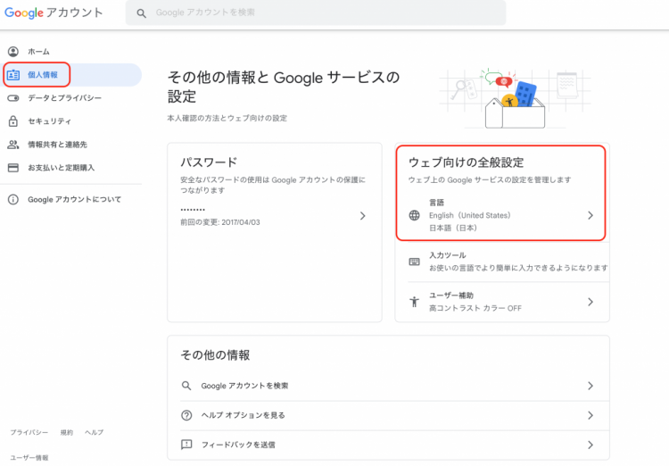Expand the 言語 row chevron
This screenshot has height=466, width=669.
click(591, 215)
